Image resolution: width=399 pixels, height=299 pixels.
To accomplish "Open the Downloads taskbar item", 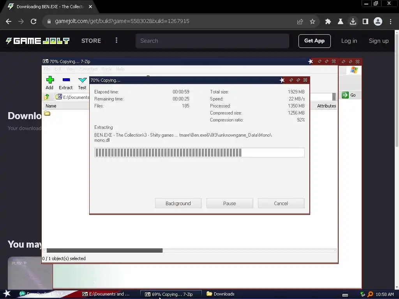I will [x=221, y=294].
